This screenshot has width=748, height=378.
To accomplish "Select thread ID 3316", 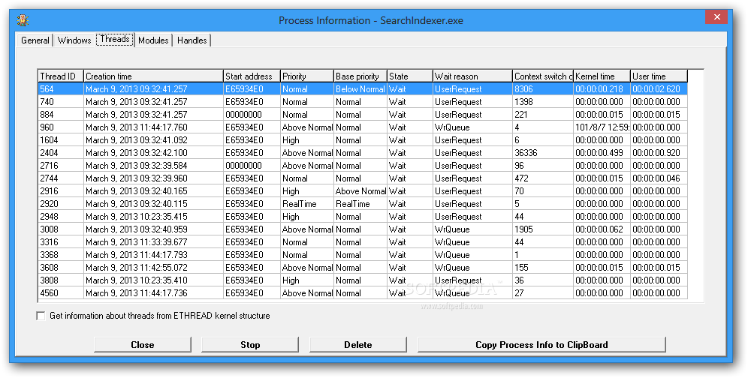I will pyautogui.click(x=363, y=242).
